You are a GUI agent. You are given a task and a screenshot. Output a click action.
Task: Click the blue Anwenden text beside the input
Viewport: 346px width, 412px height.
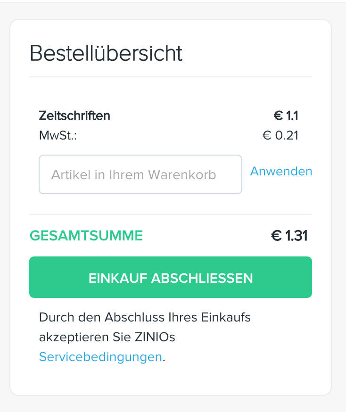pos(281,171)
